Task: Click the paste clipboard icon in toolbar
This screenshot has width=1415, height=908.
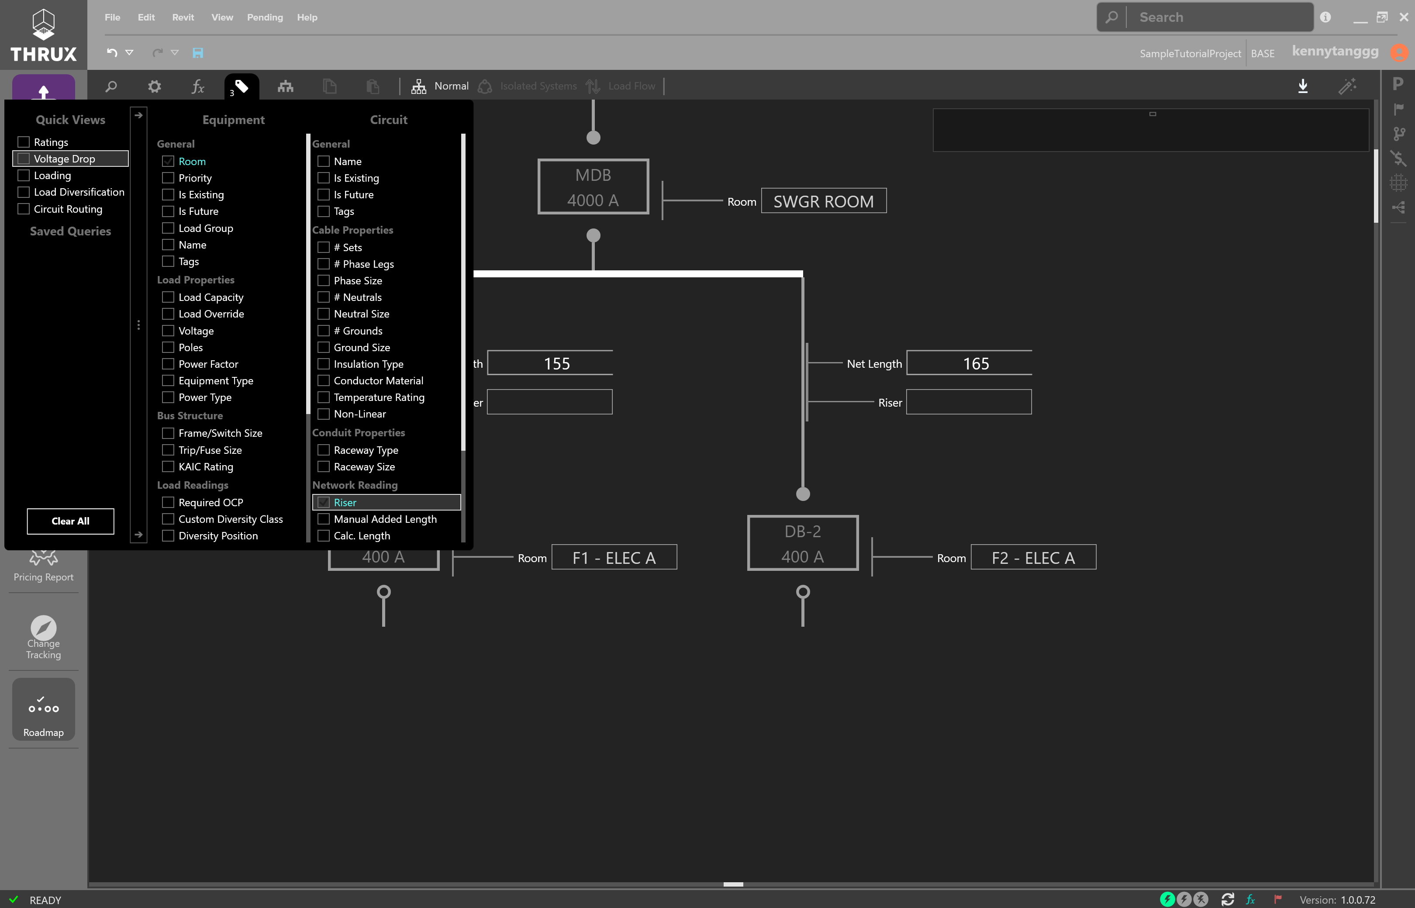Action: (x=373, y=86)
